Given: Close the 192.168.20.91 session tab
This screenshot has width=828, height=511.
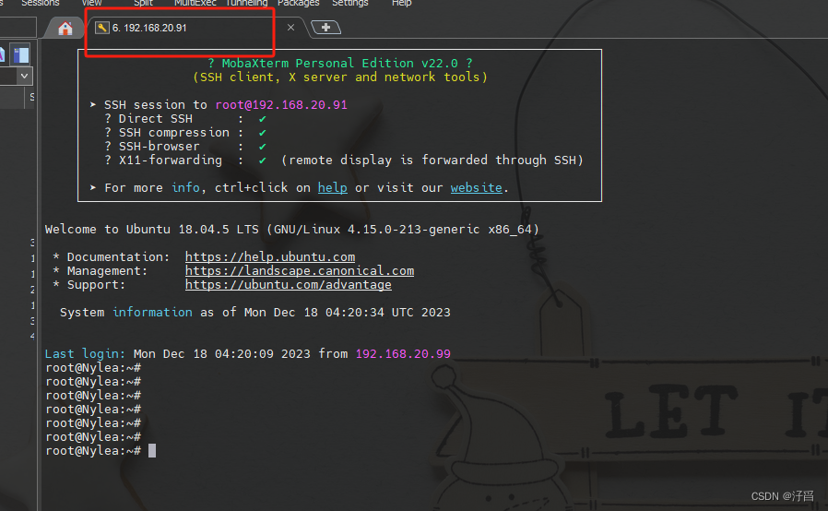Looking at the screenshot, I should pyautogui.click(x=290, y=28).
